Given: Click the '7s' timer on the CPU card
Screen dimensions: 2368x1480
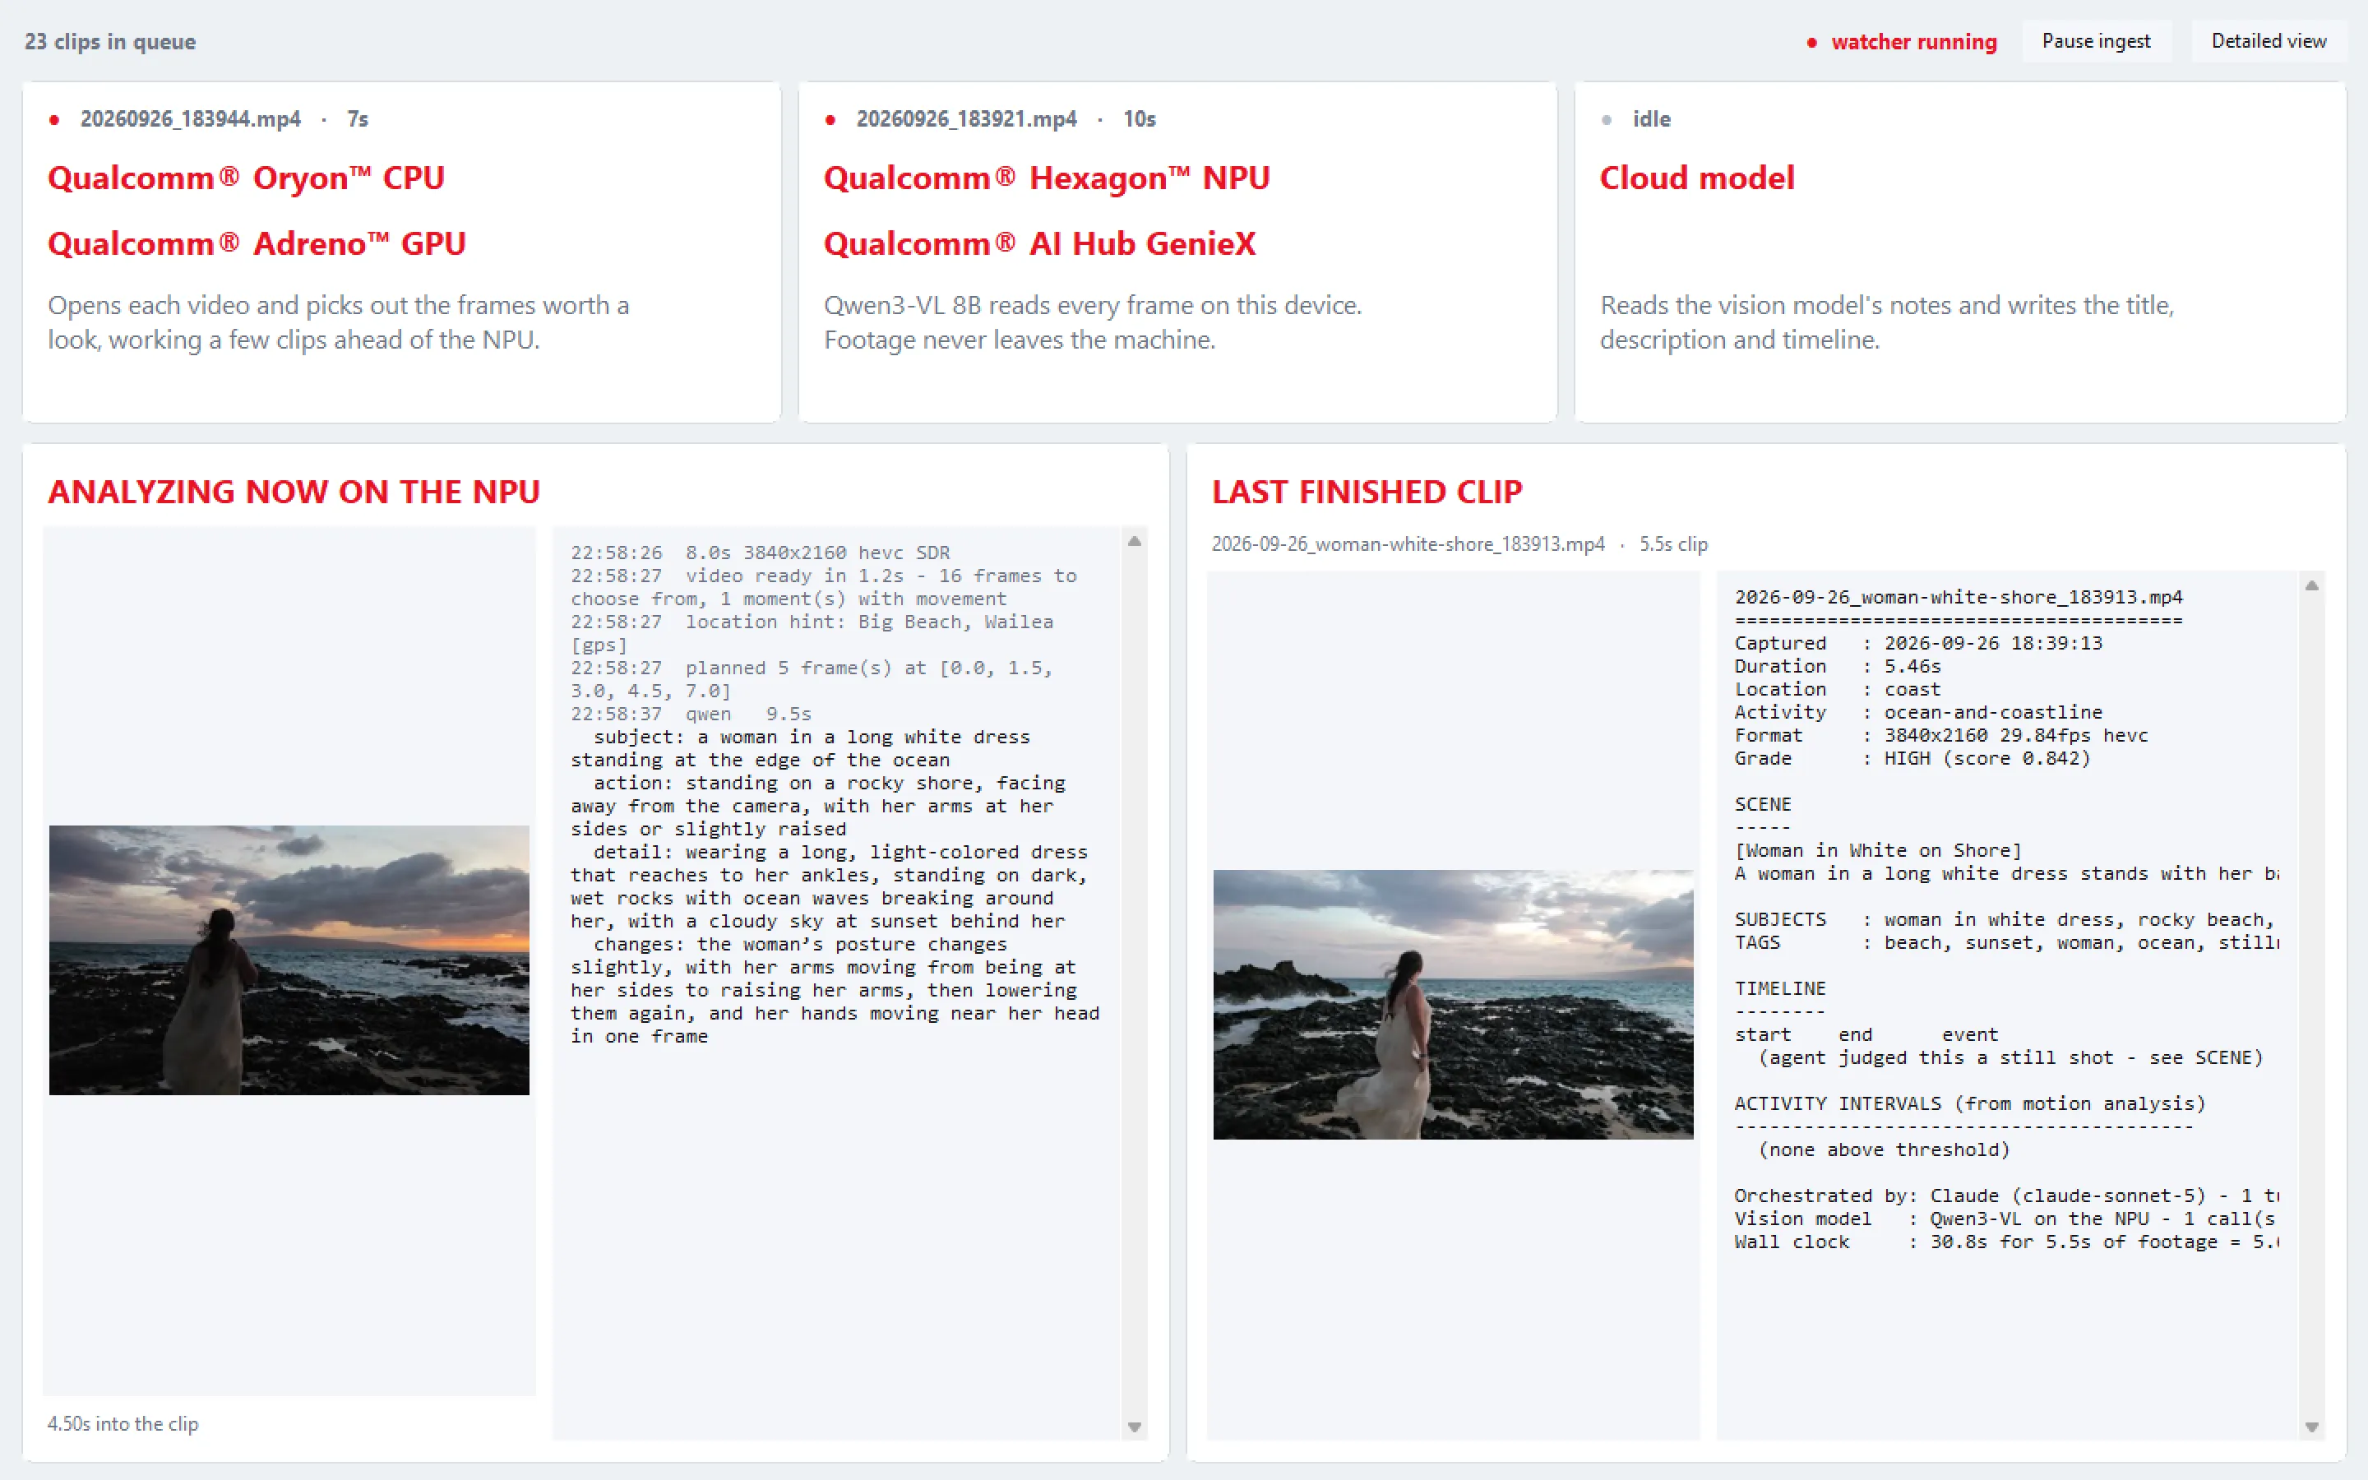Looking at the screenshot, I should click(x=357, y=119).
